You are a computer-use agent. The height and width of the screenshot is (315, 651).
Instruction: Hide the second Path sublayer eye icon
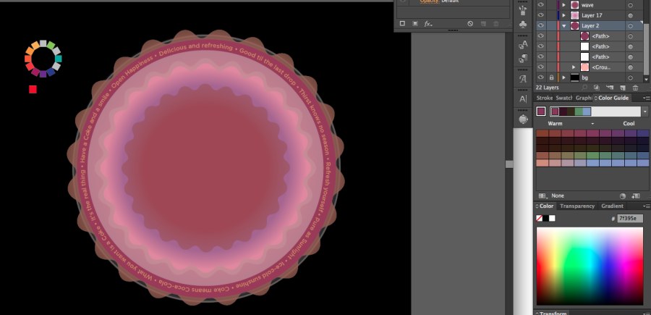point(540,46)
